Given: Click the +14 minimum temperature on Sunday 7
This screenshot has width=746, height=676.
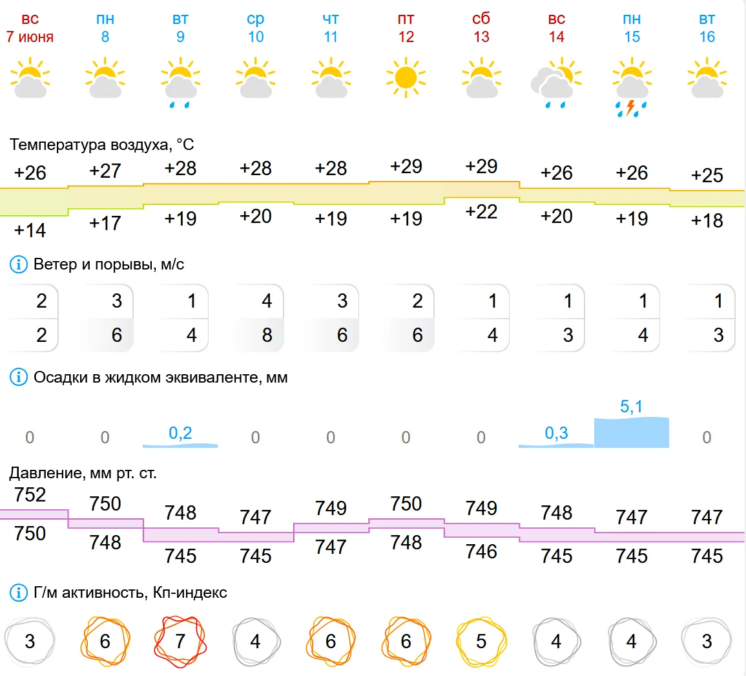Looking at the screenshot, I should coord(30,231).
